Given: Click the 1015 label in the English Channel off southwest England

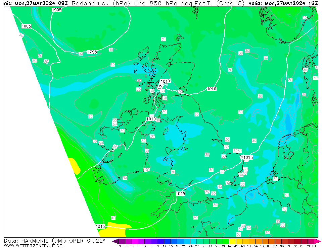Looking at the screenshot, I should click(x=181, y=193).
